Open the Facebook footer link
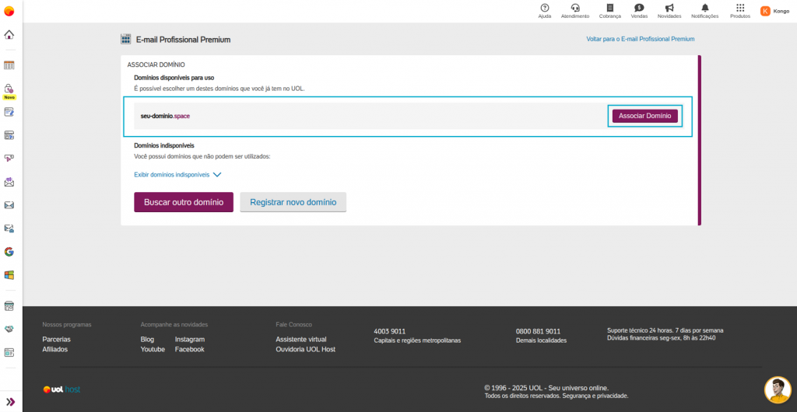The height and width of the screenshot is (412, 797). coord(190,350)
